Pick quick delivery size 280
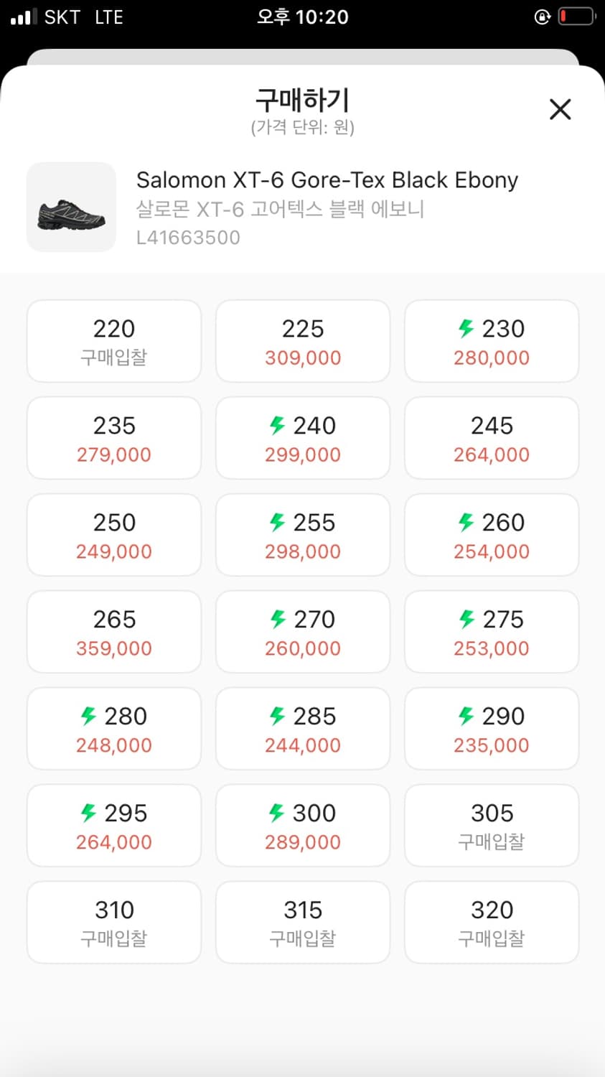 point(114,729)
